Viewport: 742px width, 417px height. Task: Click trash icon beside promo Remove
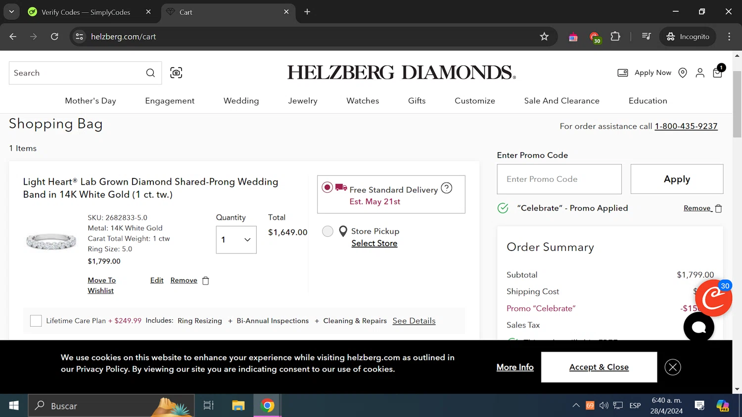[718, 208]
